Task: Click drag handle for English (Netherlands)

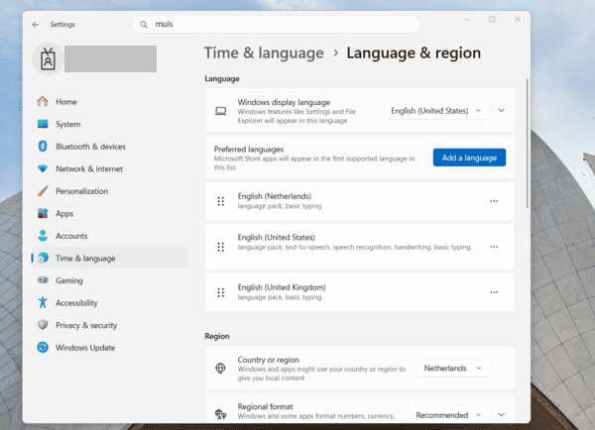Action: click(x=221, y=201)
